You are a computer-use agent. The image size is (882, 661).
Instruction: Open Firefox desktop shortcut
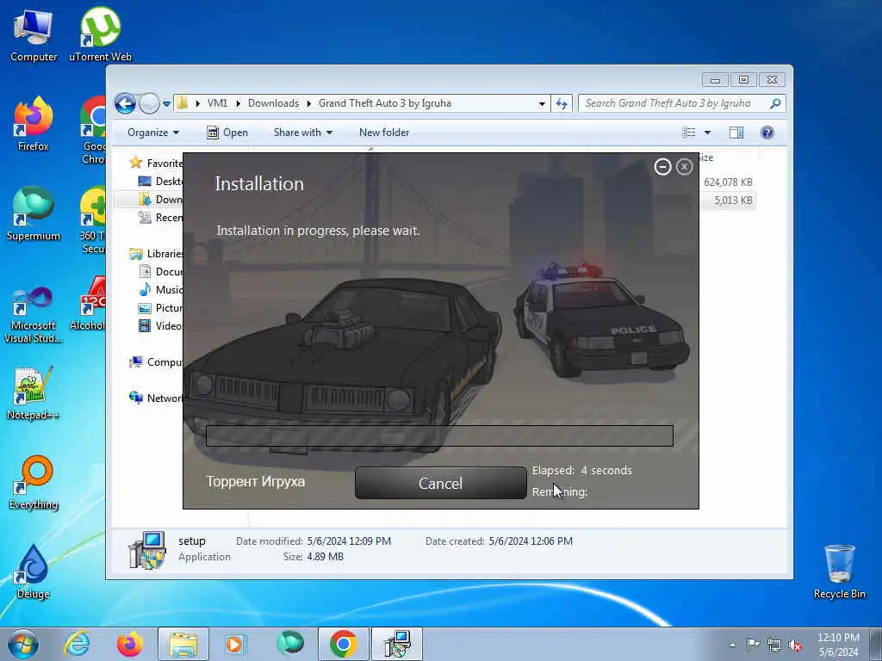[34, 125]
